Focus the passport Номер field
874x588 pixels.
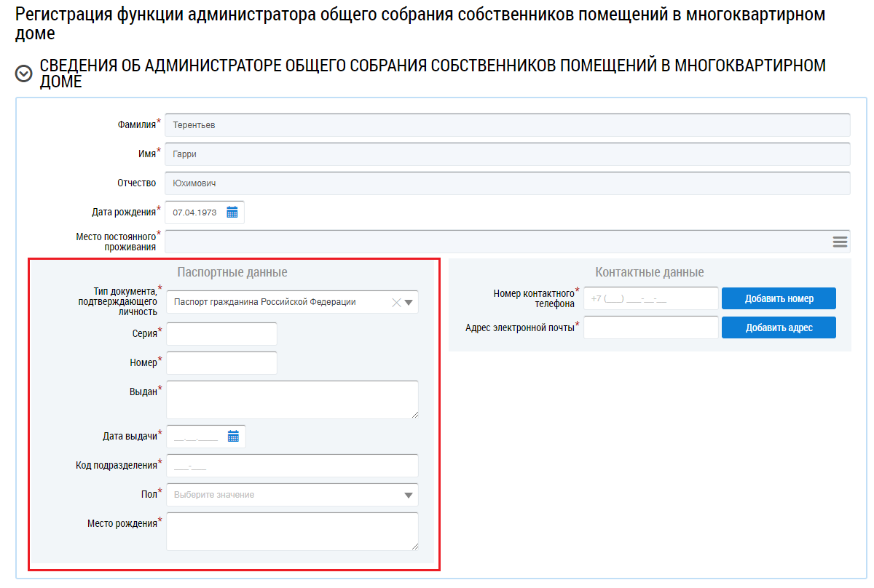221,363
